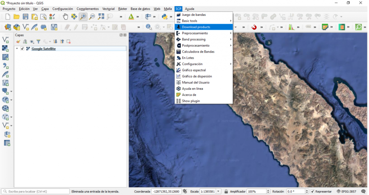
Task: Collapse the Google Satellite layer tree arrow
Action: (17, 49)
